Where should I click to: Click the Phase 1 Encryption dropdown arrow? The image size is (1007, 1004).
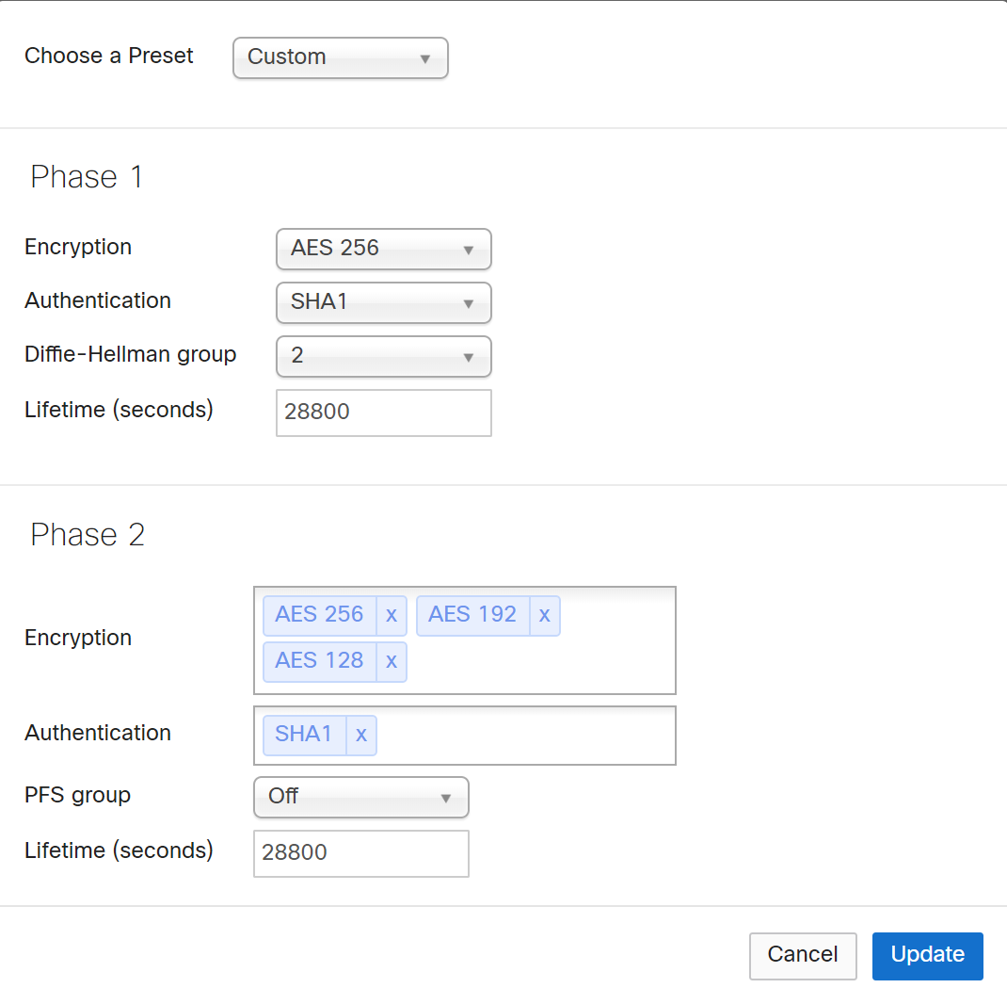[468, 249]
